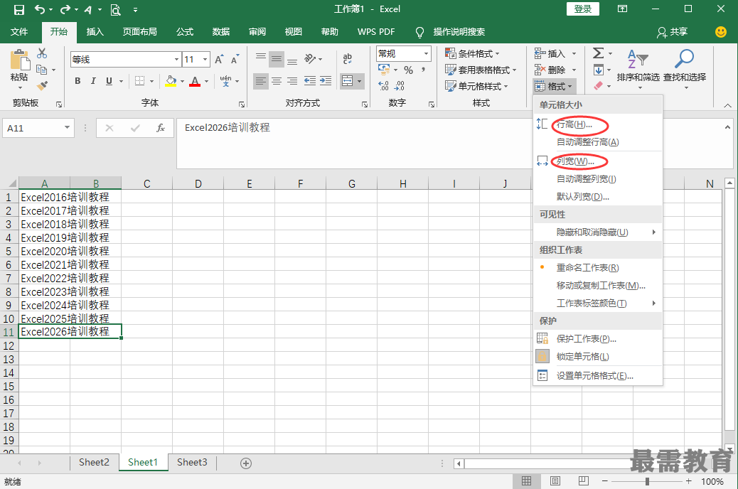This screenshot has width=738, height=489.
Task: Toggle underline formatting
Action: click(109, 81)
